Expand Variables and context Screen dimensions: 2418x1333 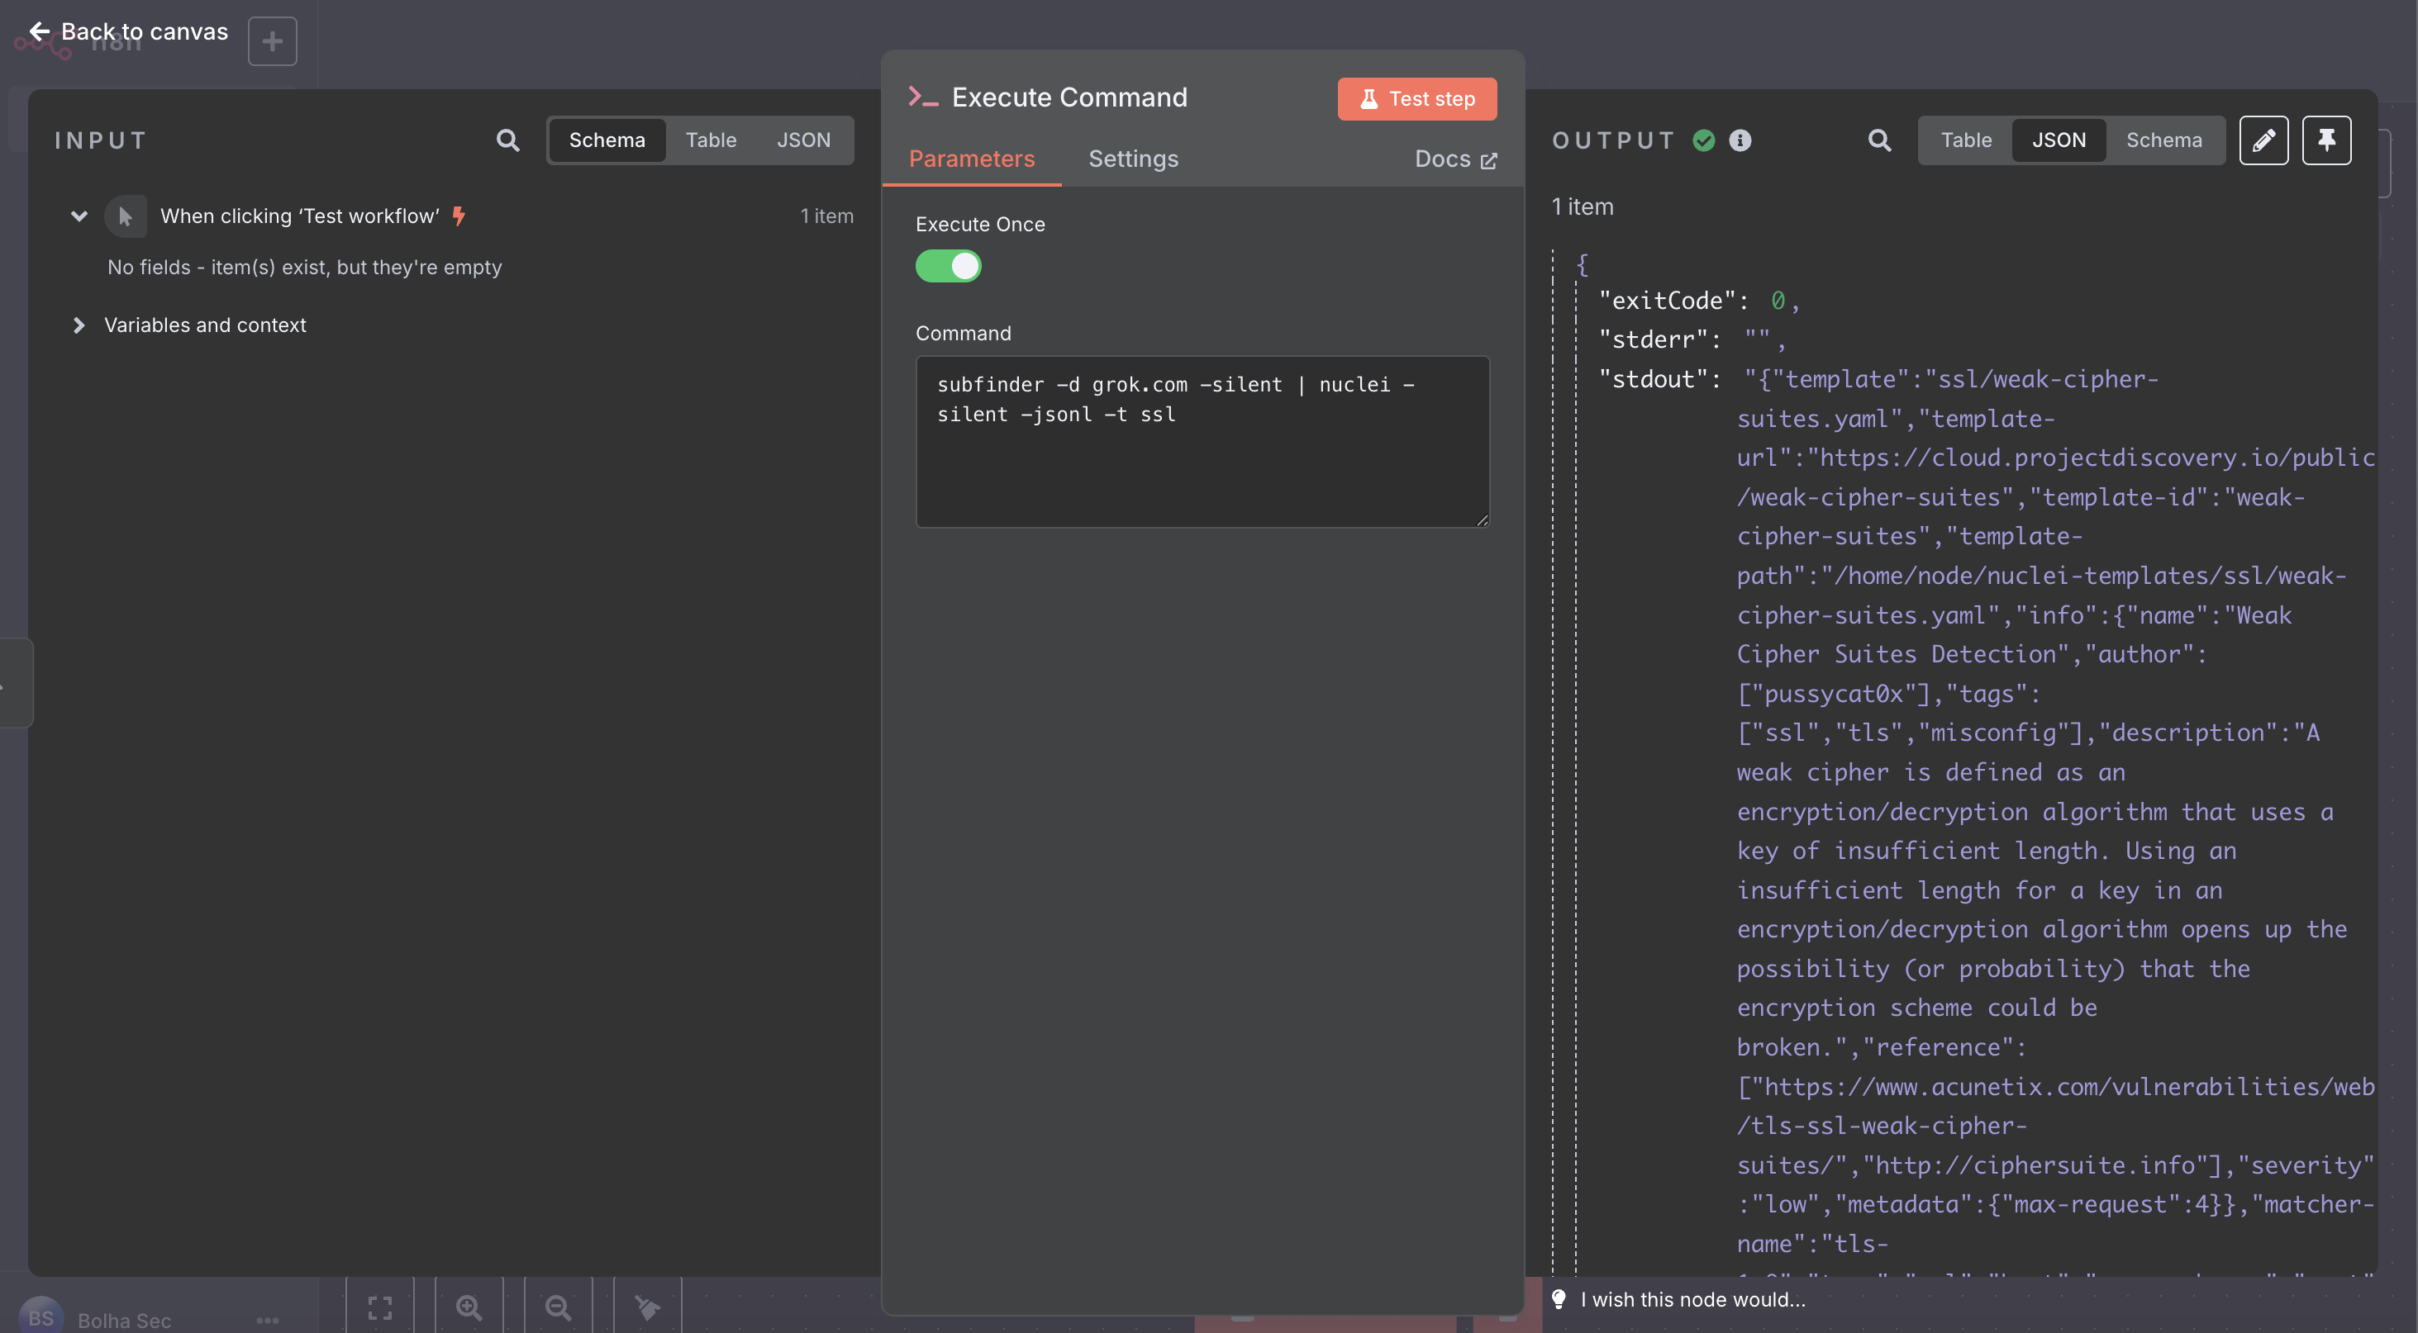tap(79, 325)
